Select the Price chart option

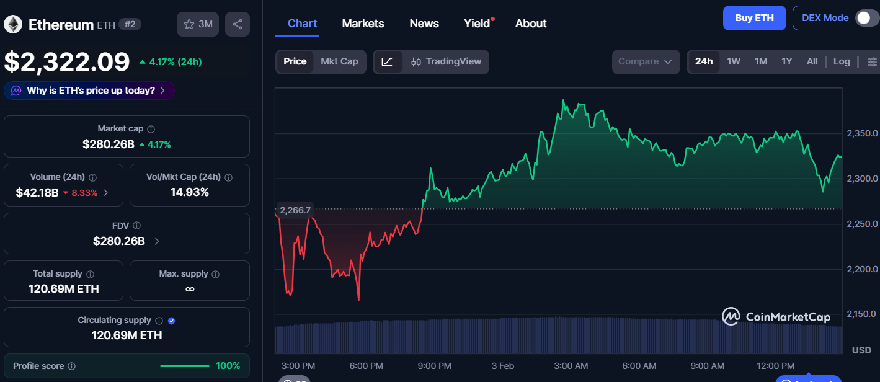click(x=295, y=61)
